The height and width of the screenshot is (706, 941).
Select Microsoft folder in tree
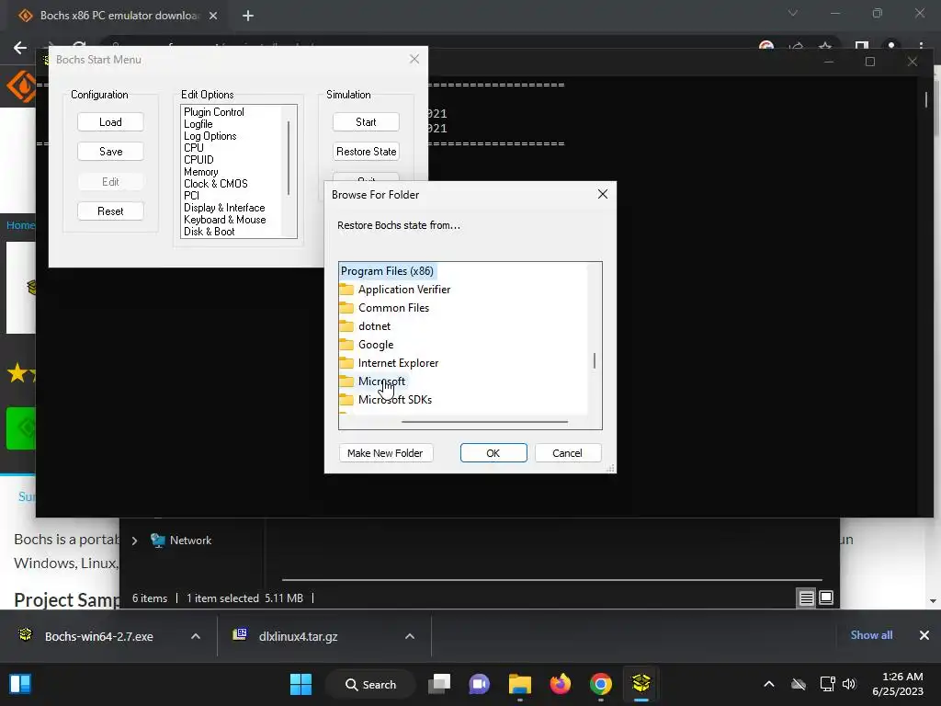point(381,381)
